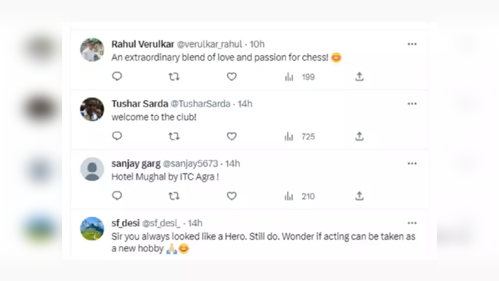Image resolution: width=499 pixels, height=281 pixels.
Task: View analytics showing 199 views
Action: pos(299,77)
